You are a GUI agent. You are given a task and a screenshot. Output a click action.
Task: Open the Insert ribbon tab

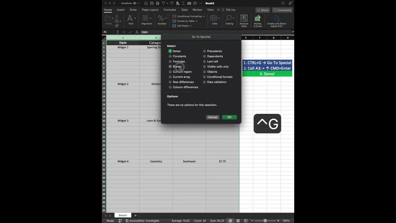121,10
